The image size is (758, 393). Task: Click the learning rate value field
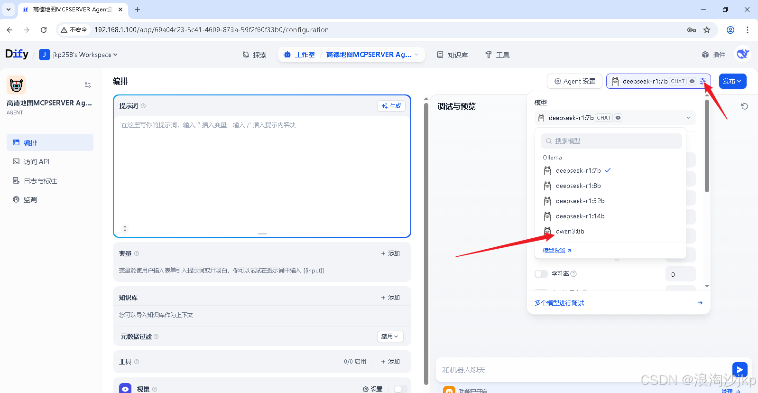pyautogui.click(x=680, y=274)
